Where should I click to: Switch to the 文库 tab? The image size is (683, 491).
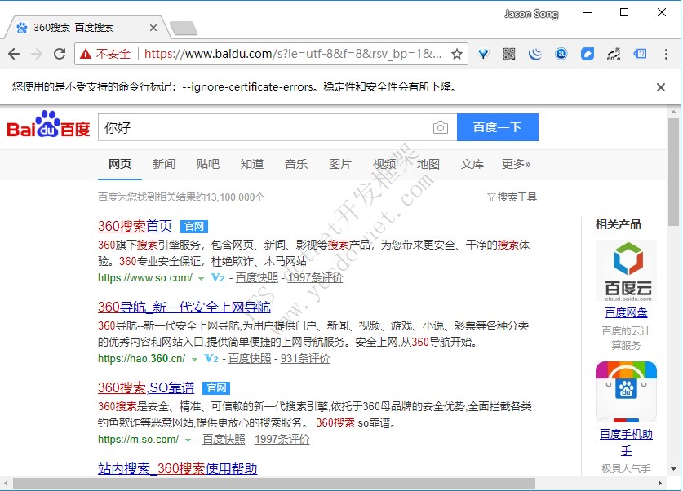[x=472, y=164]
